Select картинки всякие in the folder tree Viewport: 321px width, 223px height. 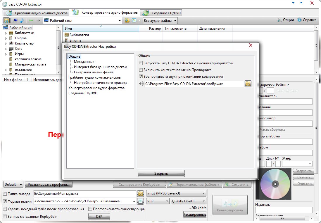28,59
